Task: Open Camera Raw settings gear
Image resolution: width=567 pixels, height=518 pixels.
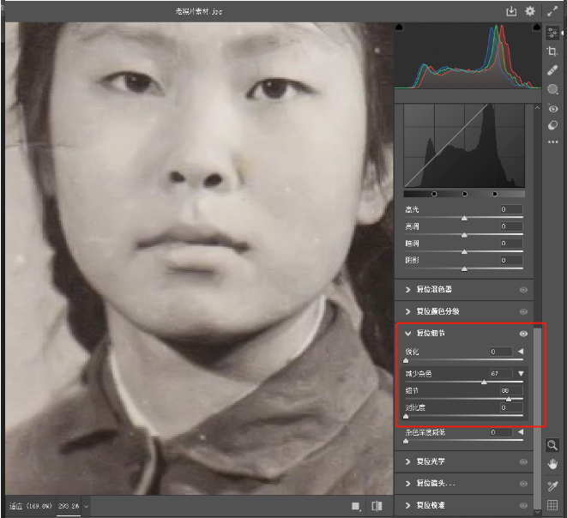Action: click(x=530, y=11)
